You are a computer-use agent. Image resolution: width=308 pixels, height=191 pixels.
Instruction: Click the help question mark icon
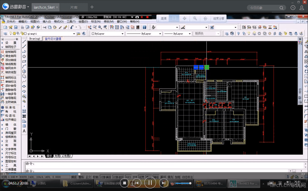(x=144, y=27)
